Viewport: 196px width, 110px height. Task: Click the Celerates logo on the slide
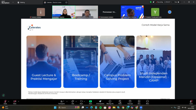34,27
